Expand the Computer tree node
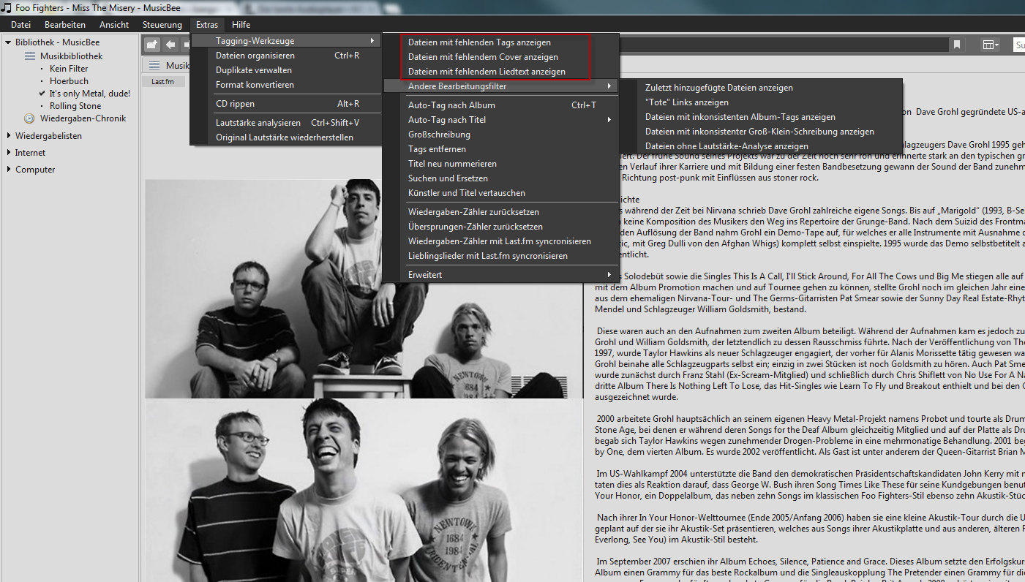 click(x=8, y=170)
